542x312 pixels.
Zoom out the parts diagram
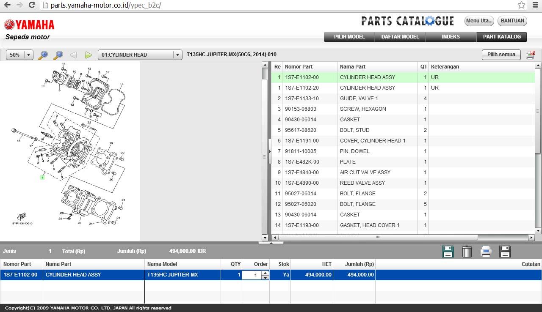click(58, 55)
